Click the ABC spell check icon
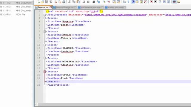Screen dimensions: 191x107 coord(174,2)
